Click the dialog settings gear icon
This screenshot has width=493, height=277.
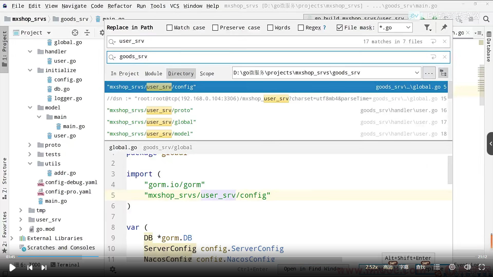[x=113, y=269]
